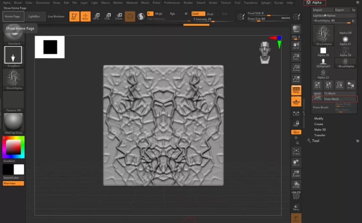Image resolution: width=362 pixels, height=223 pixels.
Task: Open the Document menu
Action: (43, 3)
